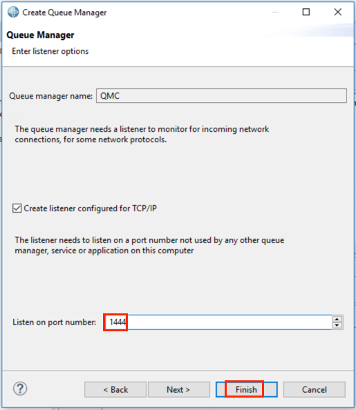Close the Create Queue Manager dialog
The width and height of the screenshot is (356, 410).
pos(337,12)
